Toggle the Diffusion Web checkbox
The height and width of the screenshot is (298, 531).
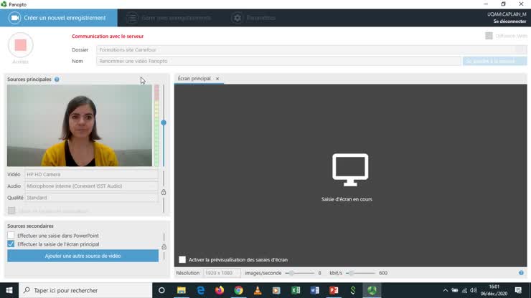(x=489, y=36)
